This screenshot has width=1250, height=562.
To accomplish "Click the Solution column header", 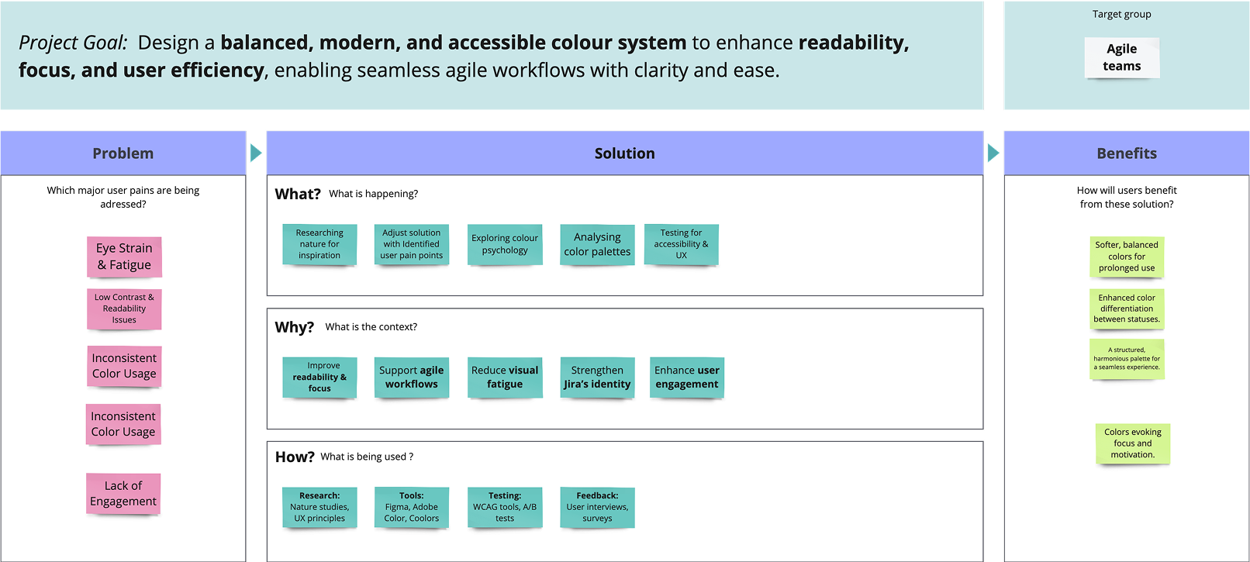I will 624,153.
